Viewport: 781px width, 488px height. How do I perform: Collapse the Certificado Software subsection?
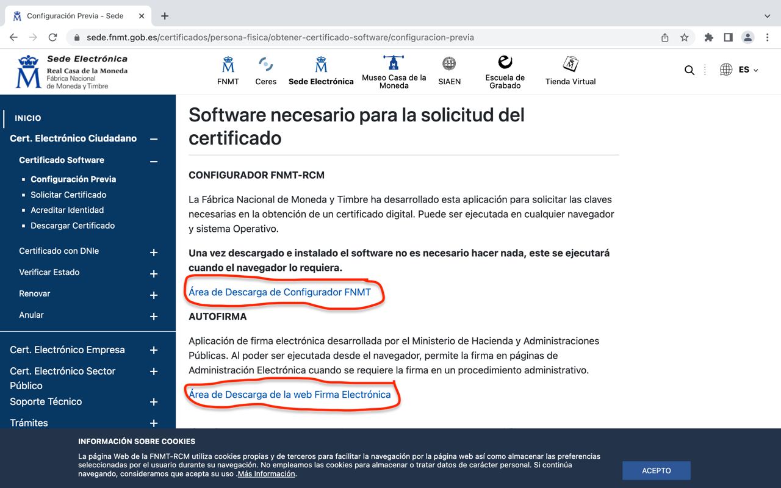[154, 161]
